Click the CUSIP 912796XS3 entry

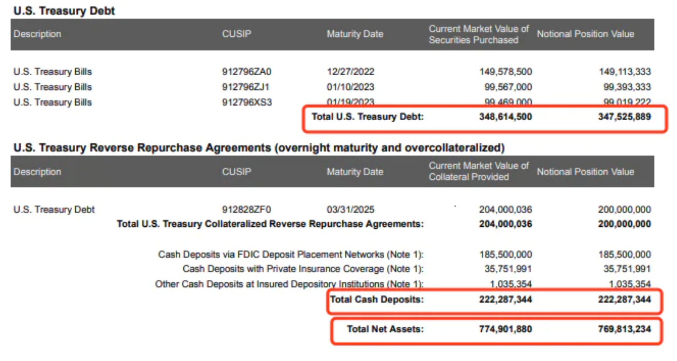(x=247, y=102)
